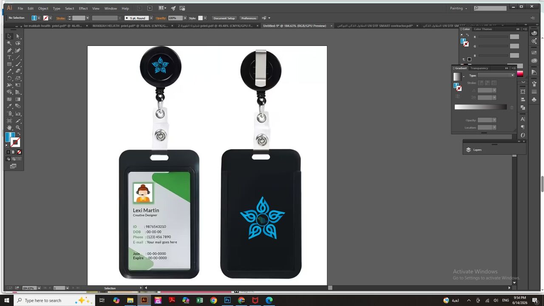Click the Document Setup button
The image size is (544, 306).
224,18
